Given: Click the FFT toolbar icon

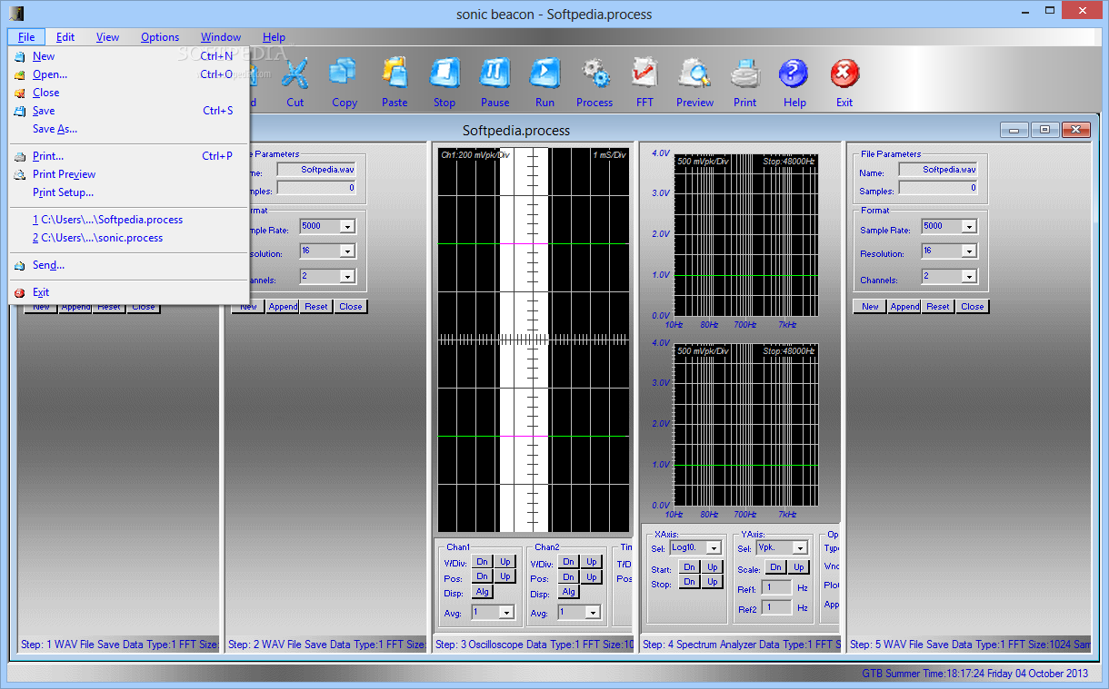Looking at the screenshot, I should (x=644, y=73).
